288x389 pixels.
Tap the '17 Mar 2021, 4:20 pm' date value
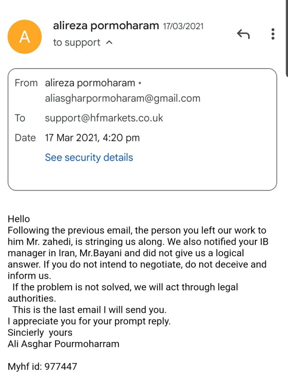(92, 138)
